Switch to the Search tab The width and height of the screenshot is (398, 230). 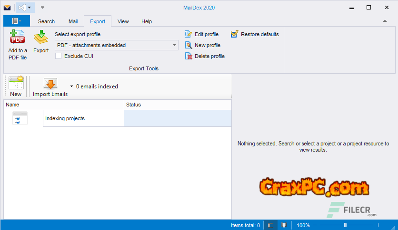tap(46, 21)
